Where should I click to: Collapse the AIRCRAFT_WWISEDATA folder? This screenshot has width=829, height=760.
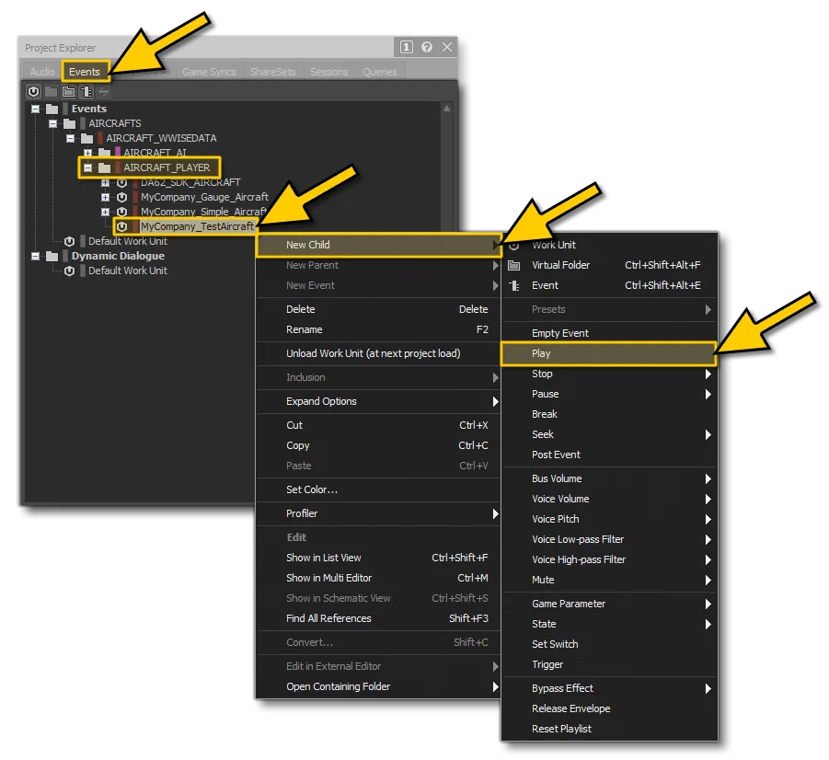(70, 139)
